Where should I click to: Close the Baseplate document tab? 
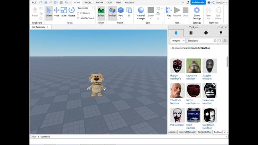coord(48,27)
